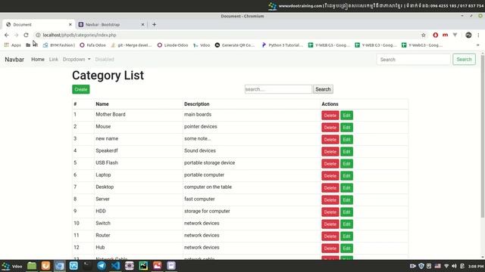This screenshot has height=272, width=485.
Task: Focus the category search input field
Action: click(278, 89)
